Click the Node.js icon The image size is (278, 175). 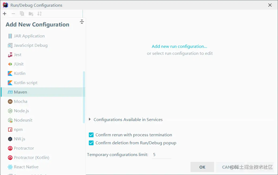pyautogui.click(x=10, y=111)
